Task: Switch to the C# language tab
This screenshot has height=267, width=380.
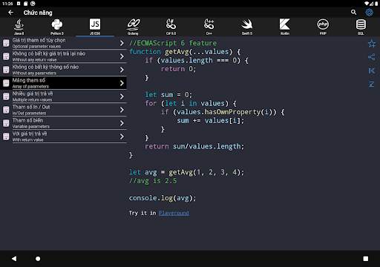Action: coord(171,27)
